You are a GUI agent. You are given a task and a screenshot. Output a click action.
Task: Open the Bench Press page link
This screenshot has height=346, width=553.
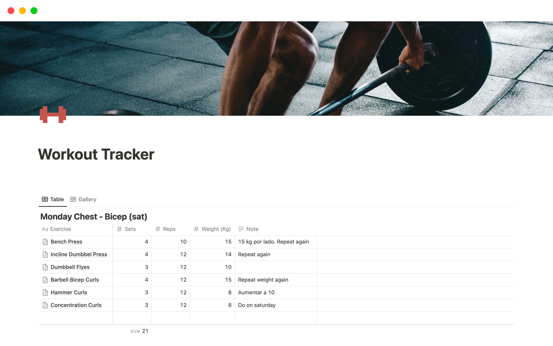point(66,242)
